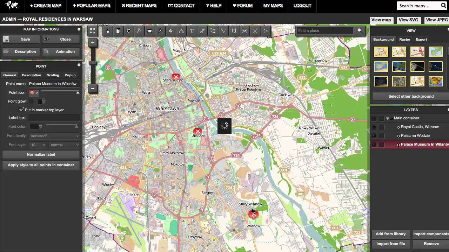Switch to the Description tab
The height and width of the screenshot is (252, 449).
31,75
